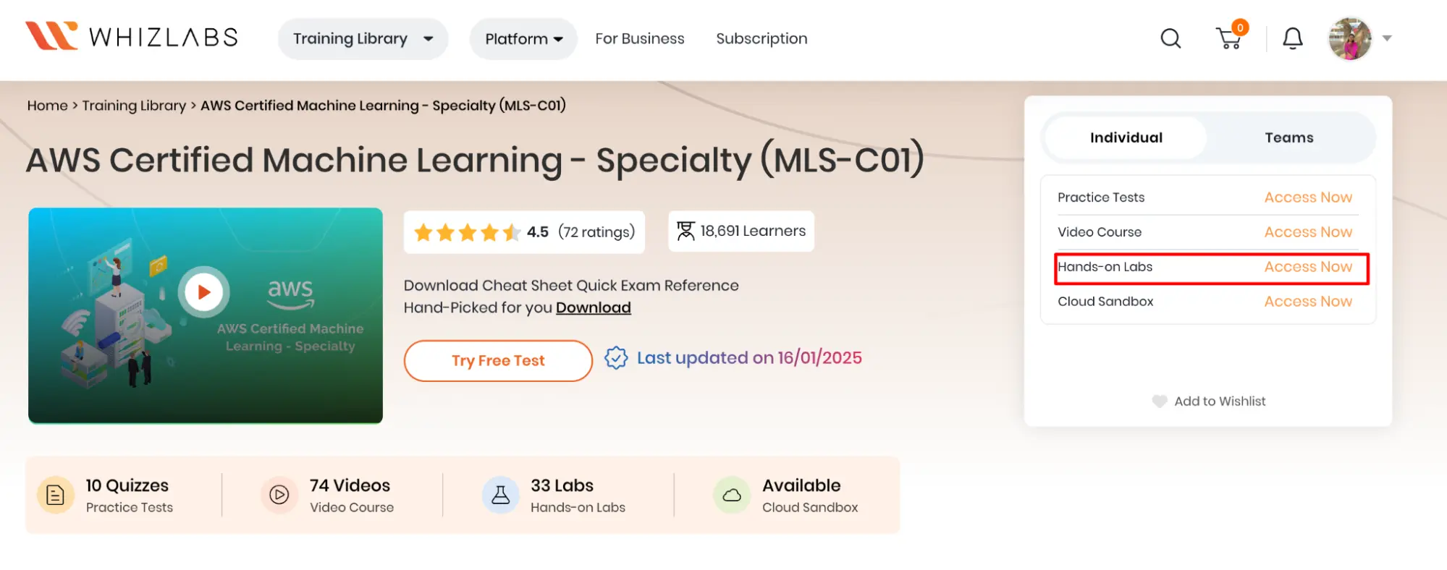This screenshot has height=570, width=1447.
Task: Click the Whizlabs logo
Action: pyautogui.click(x=131, y=36)
